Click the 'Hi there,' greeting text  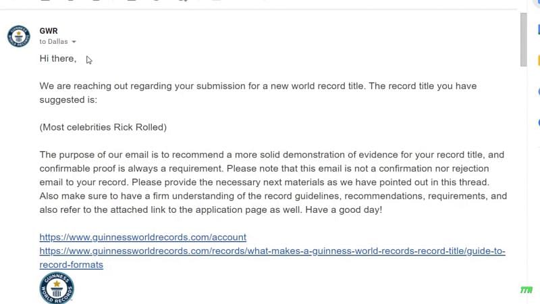tap(58, 59)
